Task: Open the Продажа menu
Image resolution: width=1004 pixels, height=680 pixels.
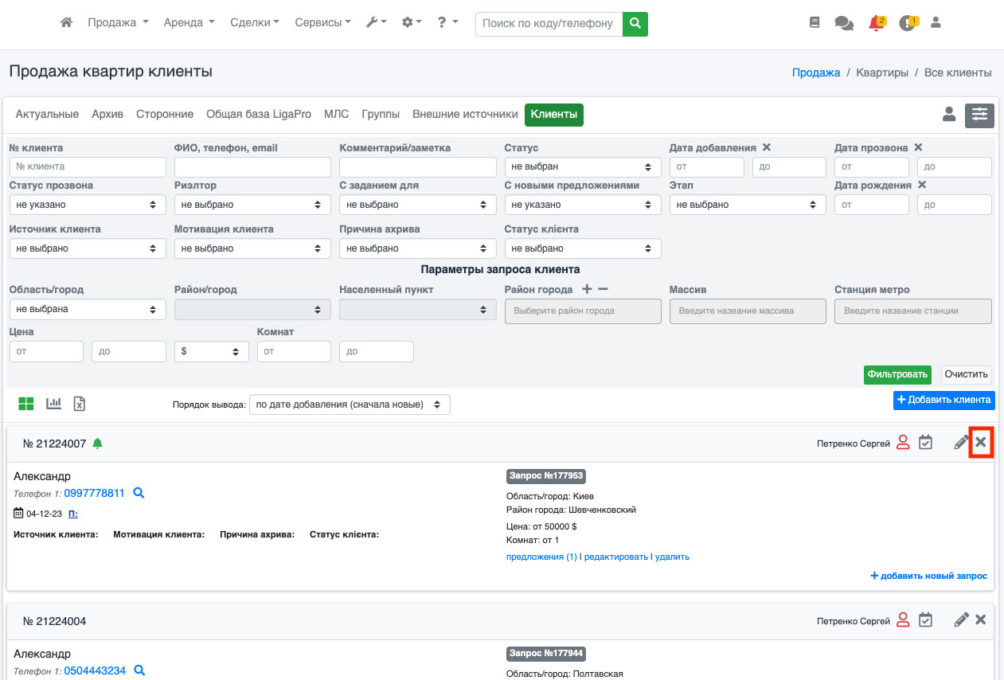Action: click(118, 23)
